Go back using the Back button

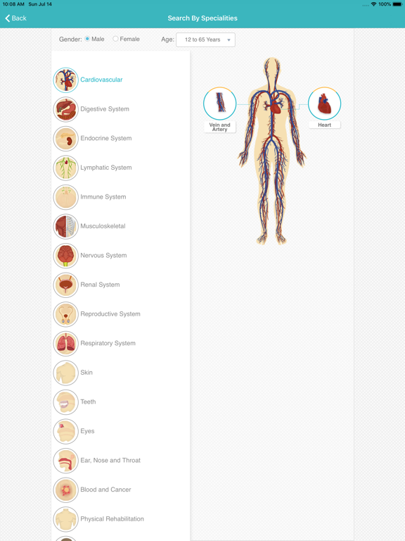tap(16, 18)
